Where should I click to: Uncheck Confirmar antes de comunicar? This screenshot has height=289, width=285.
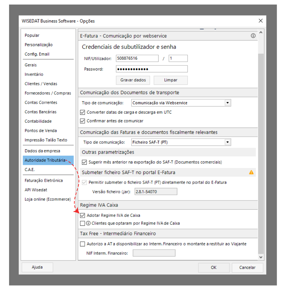(x=83, y=121)
